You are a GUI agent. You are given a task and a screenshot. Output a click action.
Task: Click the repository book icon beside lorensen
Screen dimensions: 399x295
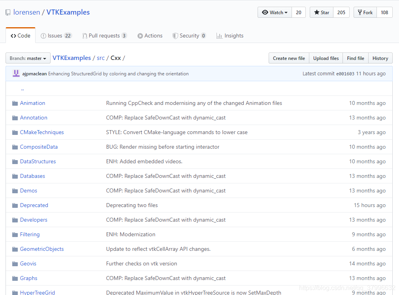[8, 12]
